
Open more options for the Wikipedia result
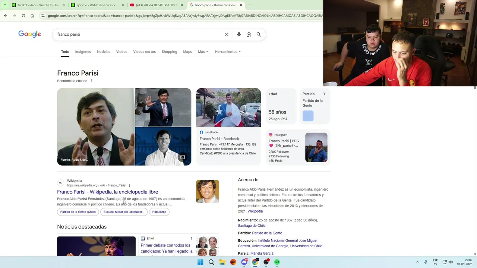(x=130, y=185)
